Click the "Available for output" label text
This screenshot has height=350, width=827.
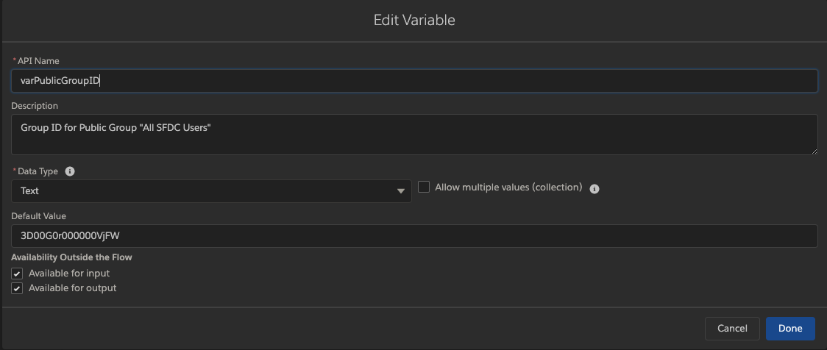(72, 288)
